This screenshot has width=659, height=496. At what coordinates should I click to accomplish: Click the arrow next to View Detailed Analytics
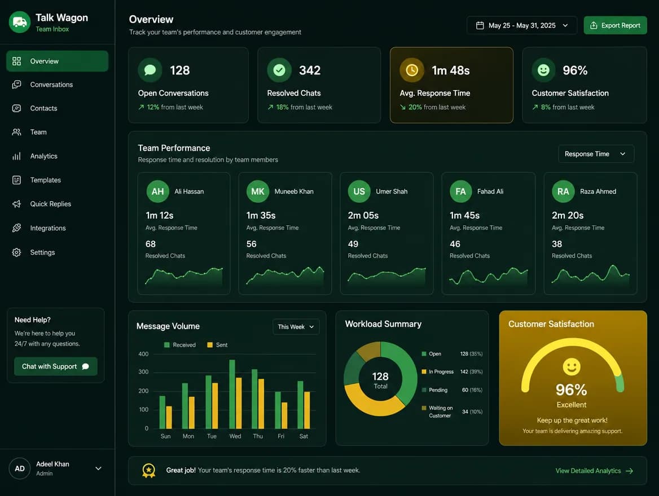pyautogui.click(x=629, y=471)
